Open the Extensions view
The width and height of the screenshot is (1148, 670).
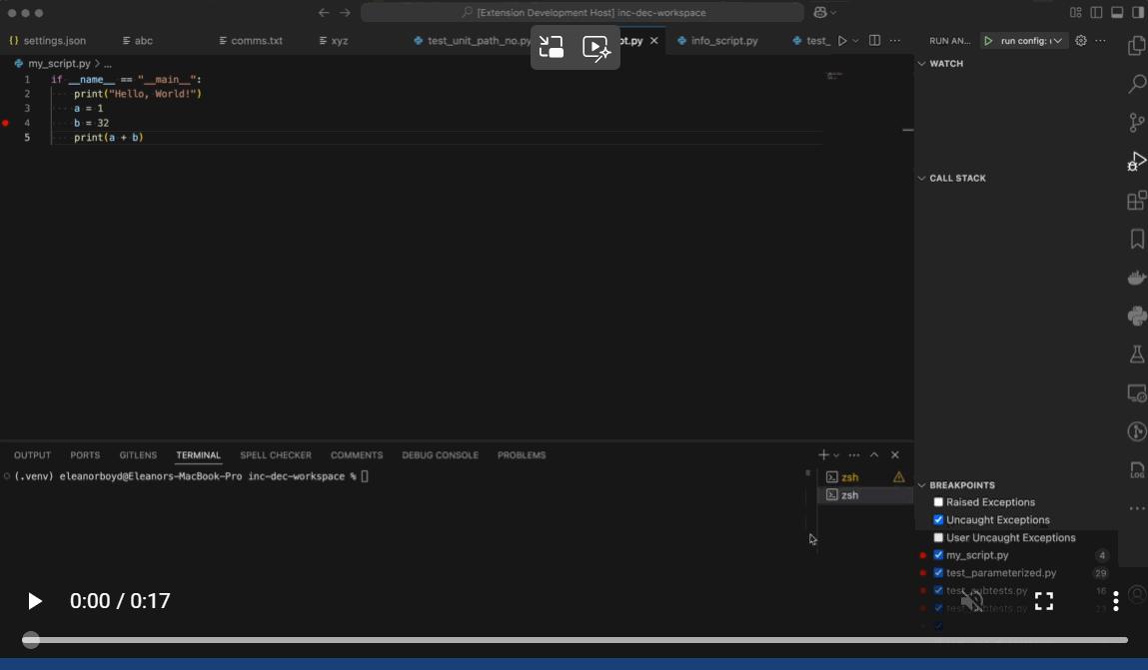click(1136, 200)
